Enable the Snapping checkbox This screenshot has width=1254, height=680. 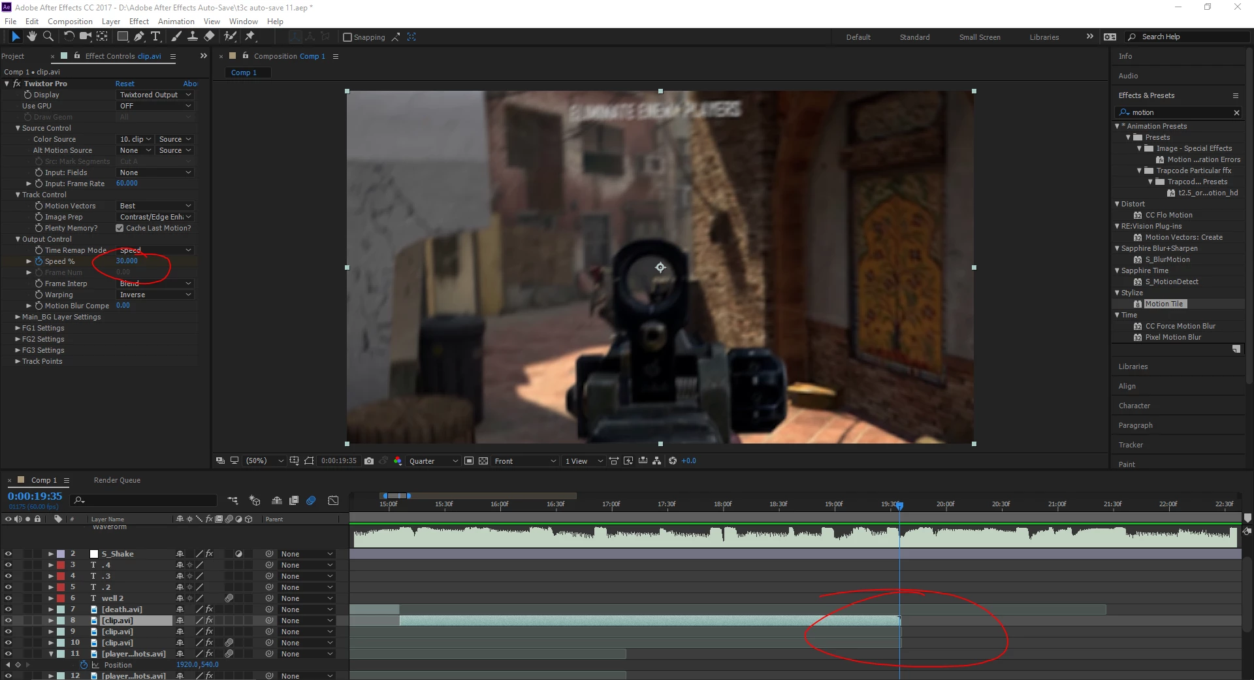click(x=347, y=37)
